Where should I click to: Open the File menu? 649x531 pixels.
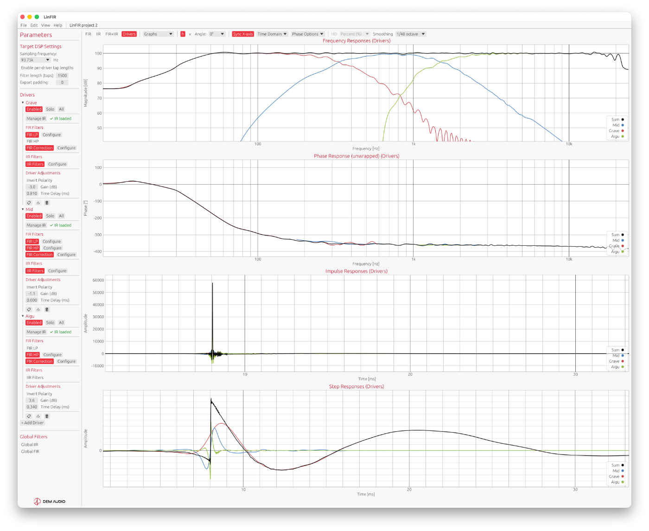click(24, 25)
